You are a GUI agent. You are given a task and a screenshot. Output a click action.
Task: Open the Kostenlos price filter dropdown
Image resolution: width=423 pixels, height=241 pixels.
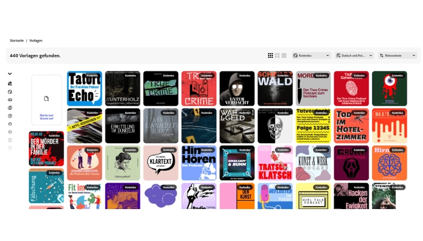pos(311,55)
